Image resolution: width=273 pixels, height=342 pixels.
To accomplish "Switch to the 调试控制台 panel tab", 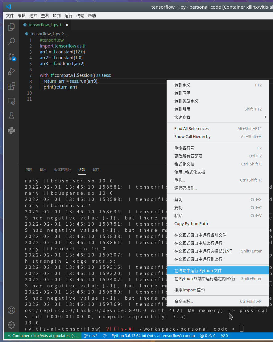I will pyautogui.click(x=62, y=170).
